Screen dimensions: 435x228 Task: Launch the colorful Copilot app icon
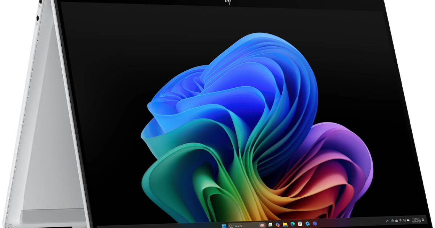click(x=277, y=225)
